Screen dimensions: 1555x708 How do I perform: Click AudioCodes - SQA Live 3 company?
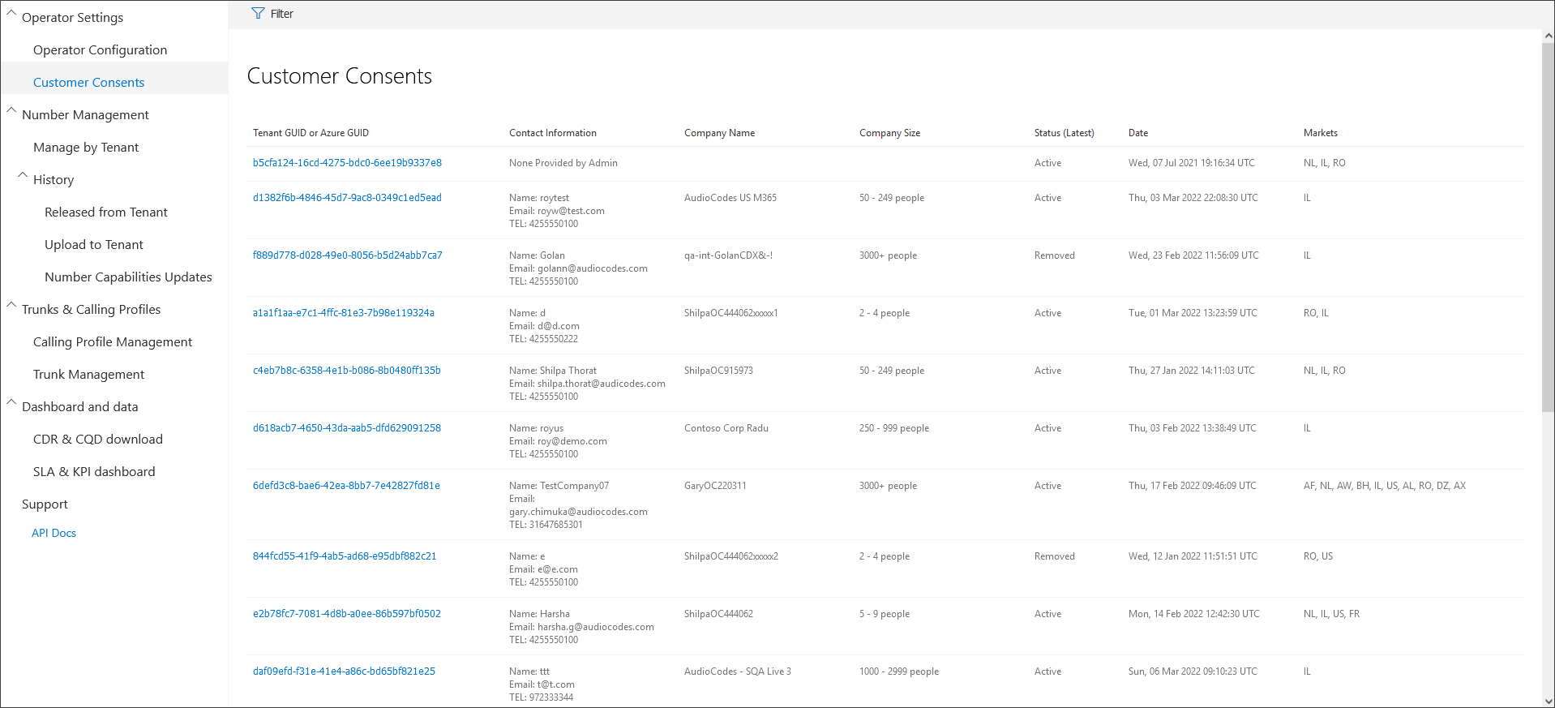coord(738,672)
